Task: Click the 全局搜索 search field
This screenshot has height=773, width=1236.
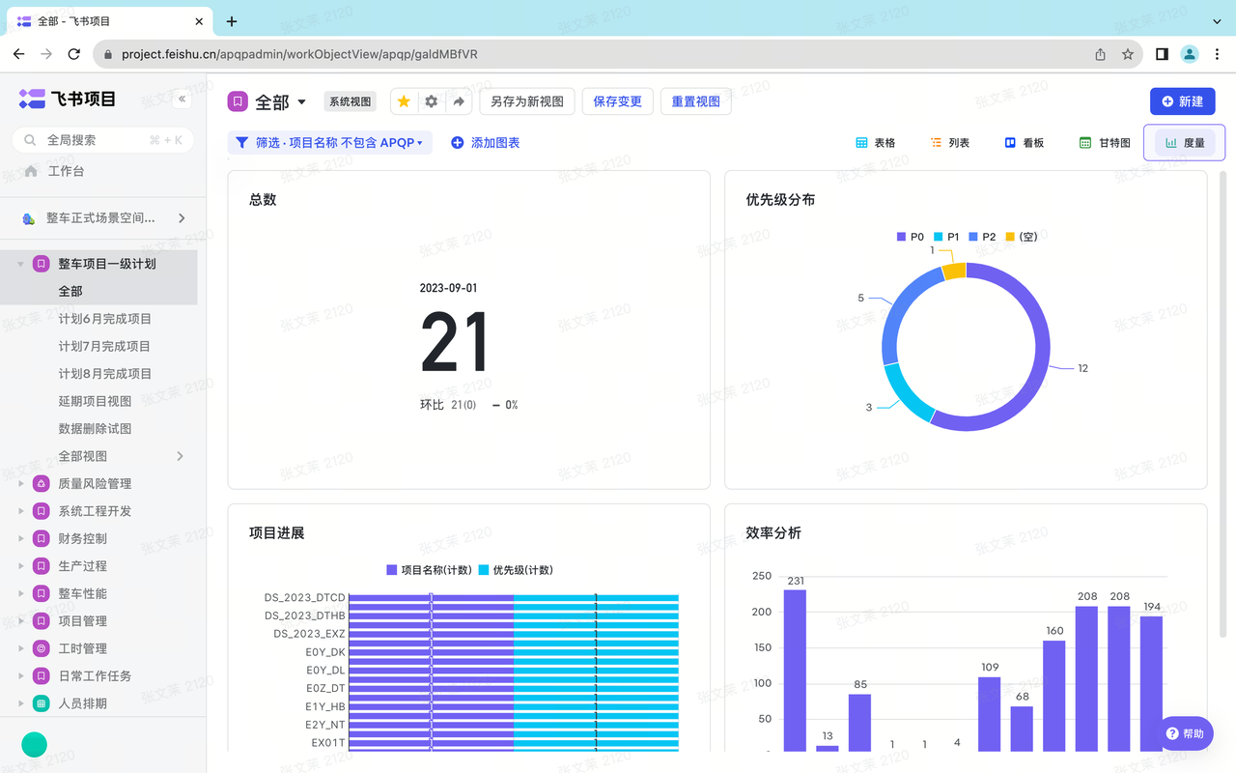Action: (x=103, y=140)
